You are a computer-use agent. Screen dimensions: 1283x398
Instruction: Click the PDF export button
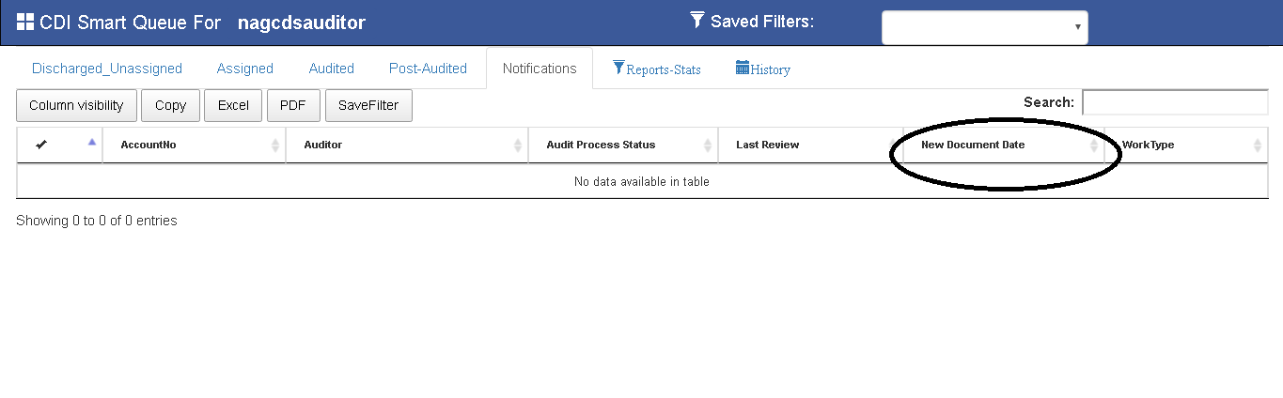(x=293, y=106)
